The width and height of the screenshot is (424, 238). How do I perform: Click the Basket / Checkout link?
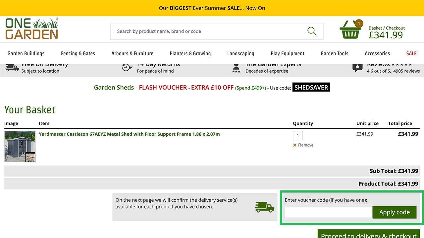(387, 28)
